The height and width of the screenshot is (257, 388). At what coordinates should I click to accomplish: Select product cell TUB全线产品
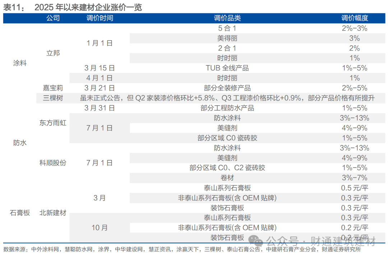(x=227, y=68)
